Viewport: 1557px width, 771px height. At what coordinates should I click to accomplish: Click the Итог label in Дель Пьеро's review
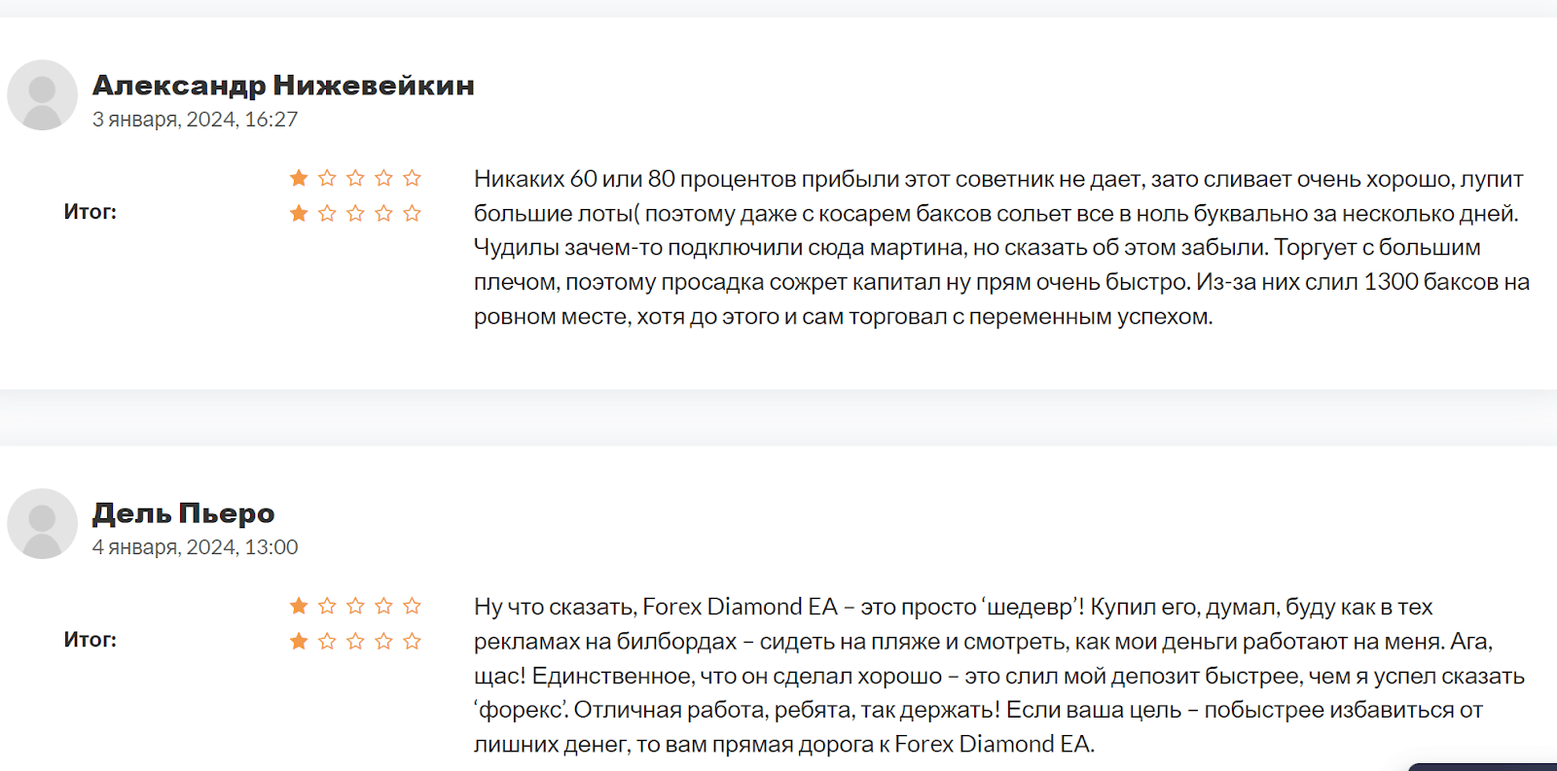91,640
